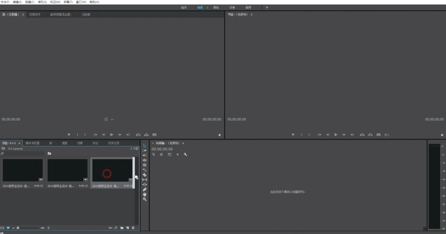The image size is (446, 234).
Task: Click Automate to Sequence icon
Action: 110,228
